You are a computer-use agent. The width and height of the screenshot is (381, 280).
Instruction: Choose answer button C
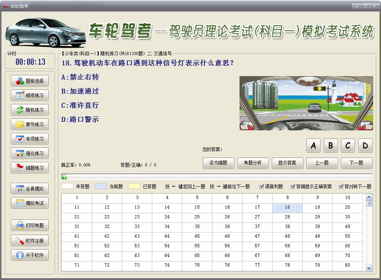(348, 146)
